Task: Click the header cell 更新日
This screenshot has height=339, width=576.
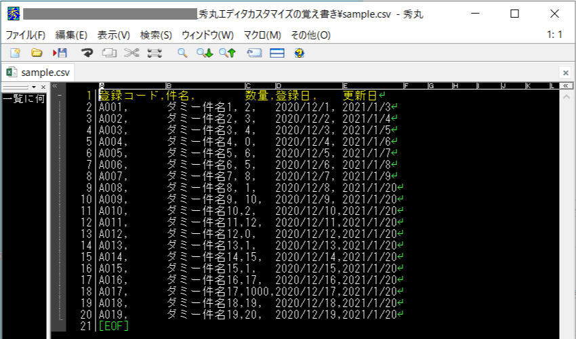Action: point(360,96)
